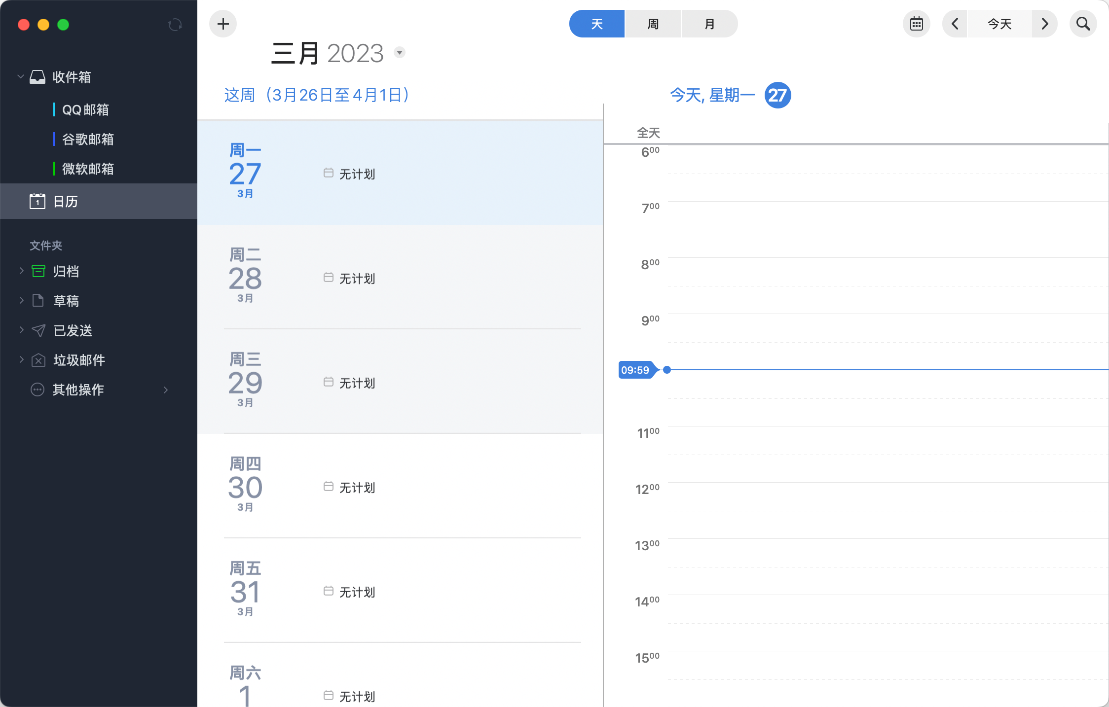The image size is (1109, 707).
Task: Click 无计划 text in 周二 row
Action: tap(357, 279)
